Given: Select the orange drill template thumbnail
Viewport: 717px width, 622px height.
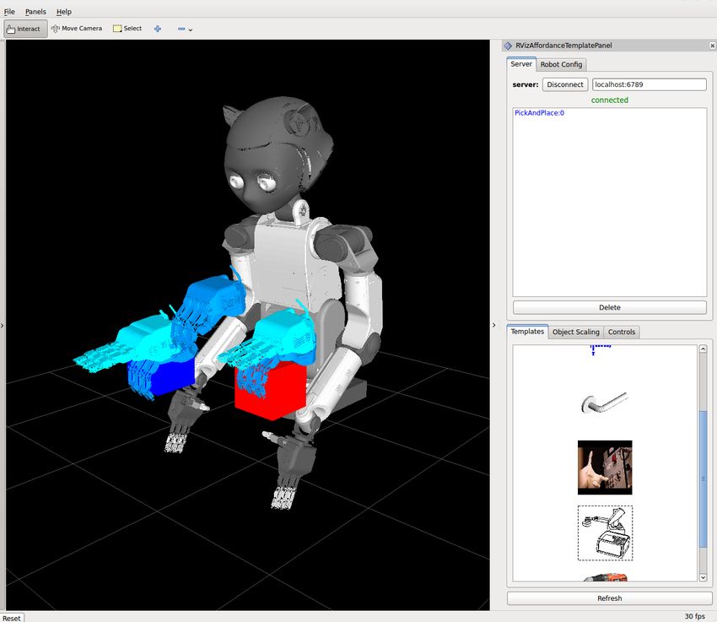Looking at the screenshot, I should (605, 576).
